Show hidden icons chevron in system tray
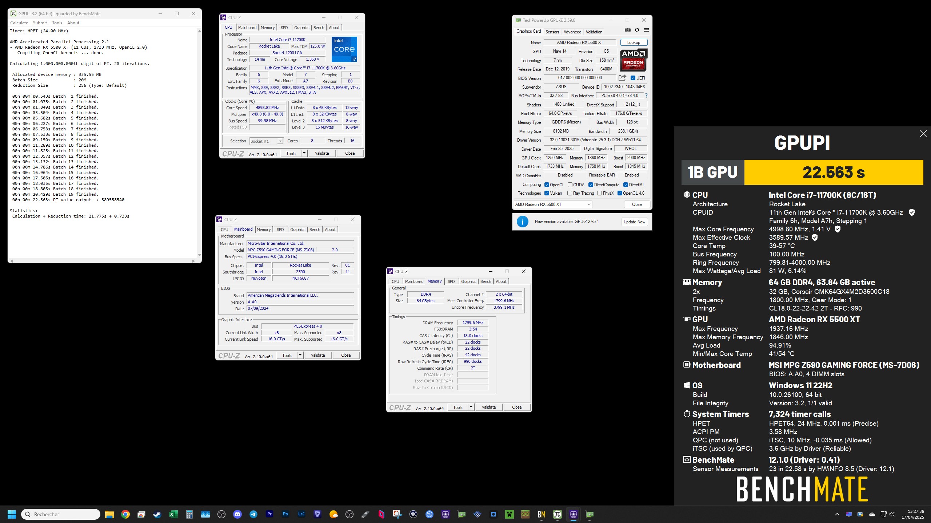 837,514
